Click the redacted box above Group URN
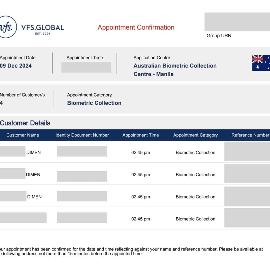Viewport: 270px width, 270px height. [237, 22]
